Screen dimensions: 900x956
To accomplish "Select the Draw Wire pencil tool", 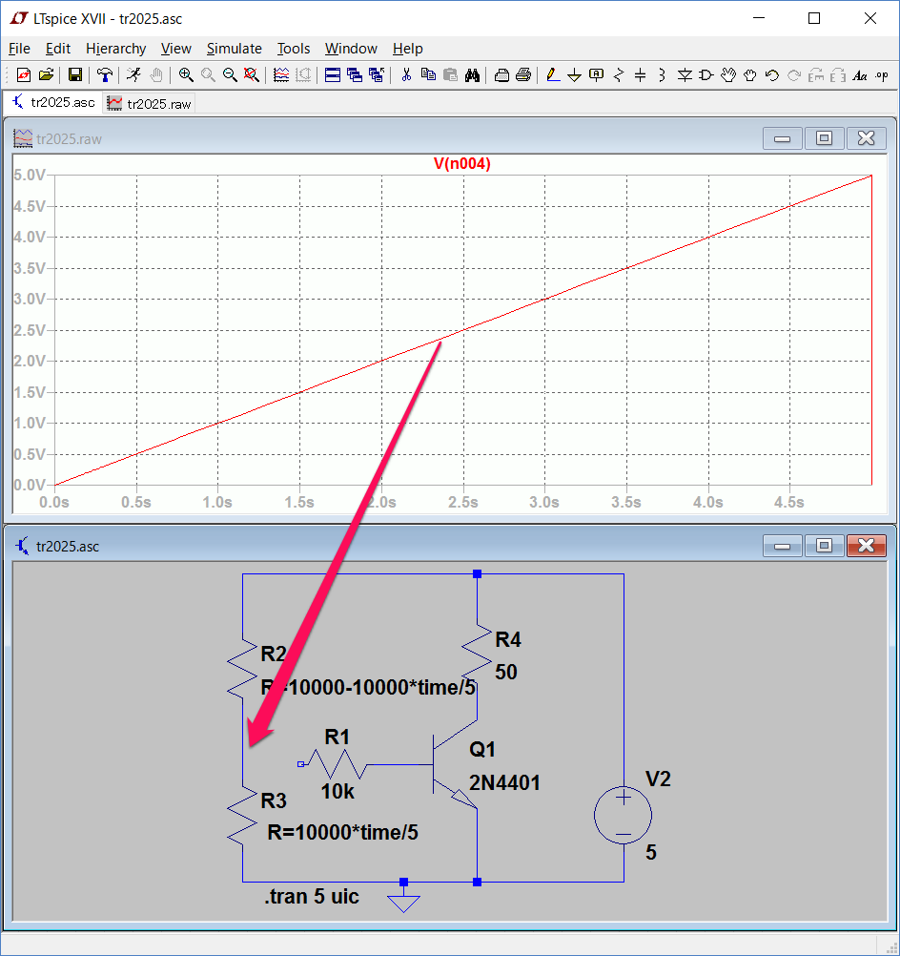I will 552,74.
